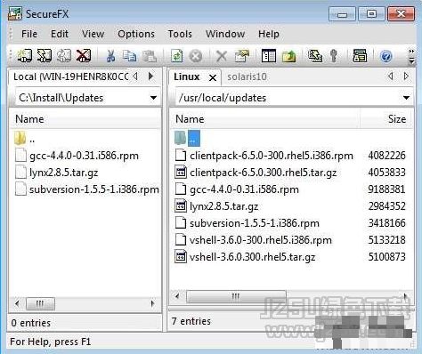
Task: Click the gray Stop transfer icon
Action: point(196,56)
